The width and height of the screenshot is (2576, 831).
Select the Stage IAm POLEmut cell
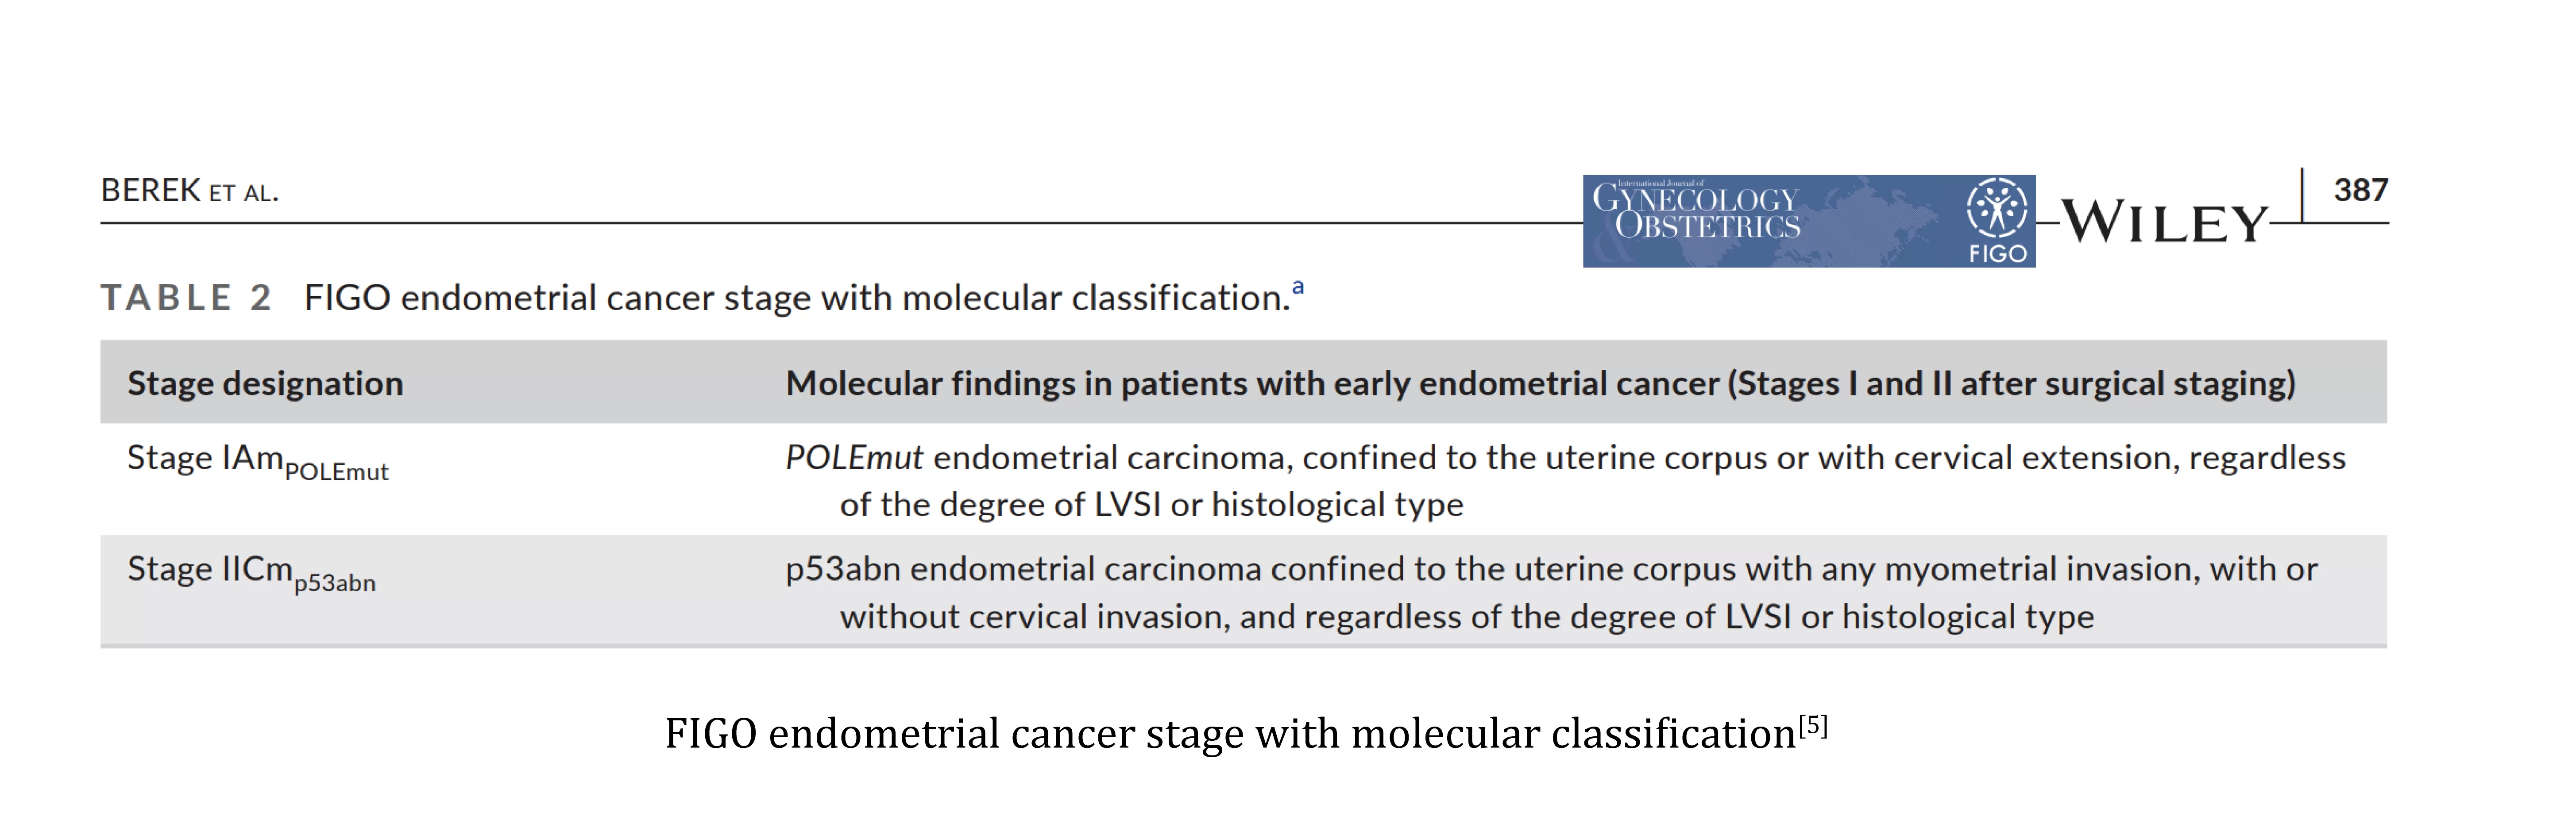258,463
